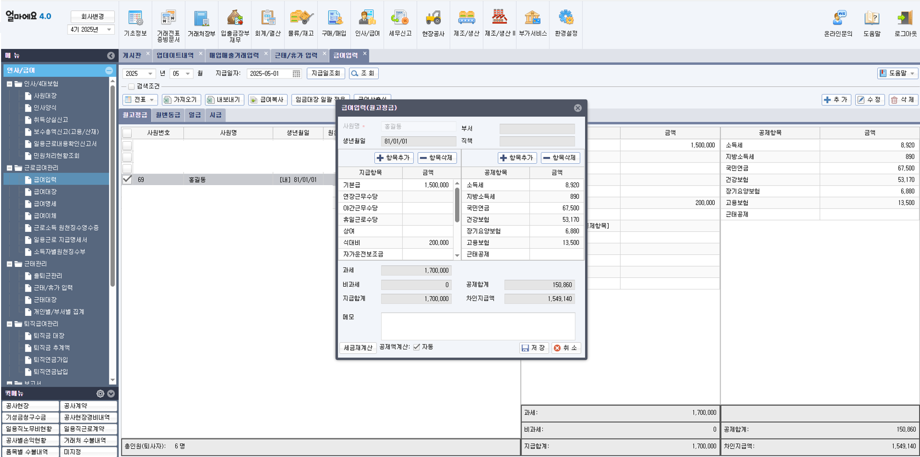
Task: Toggle the first empty row checkbox in the grid
Action: point(127,145)
